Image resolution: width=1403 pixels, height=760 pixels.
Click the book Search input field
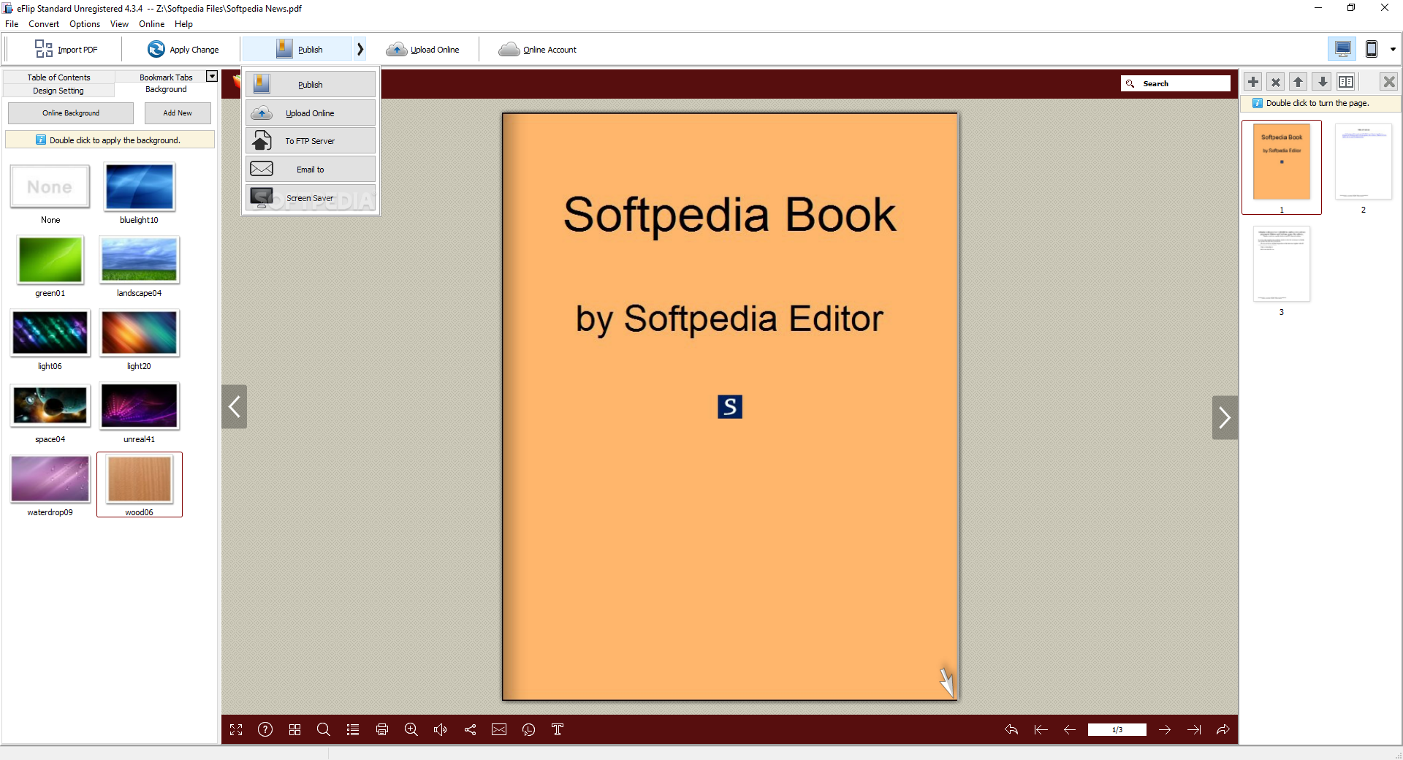pyautogui.click(x=1176, y=83)
